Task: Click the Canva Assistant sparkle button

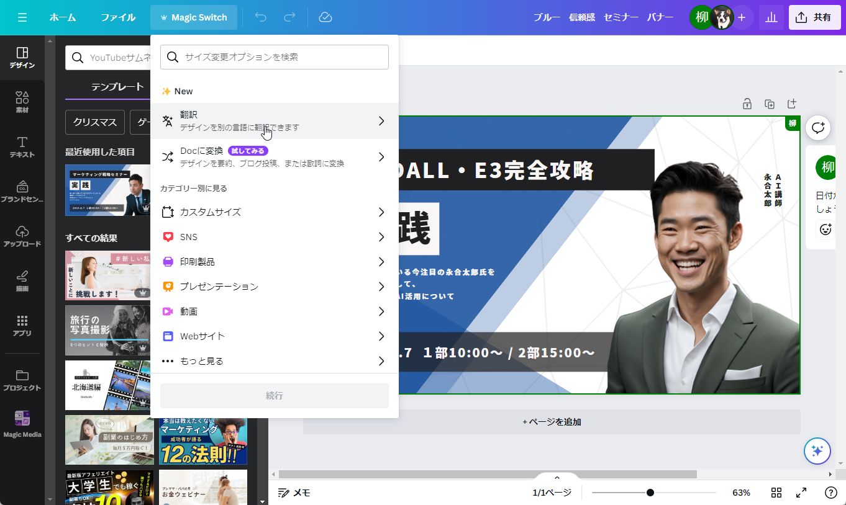Action: coord(817,451)
